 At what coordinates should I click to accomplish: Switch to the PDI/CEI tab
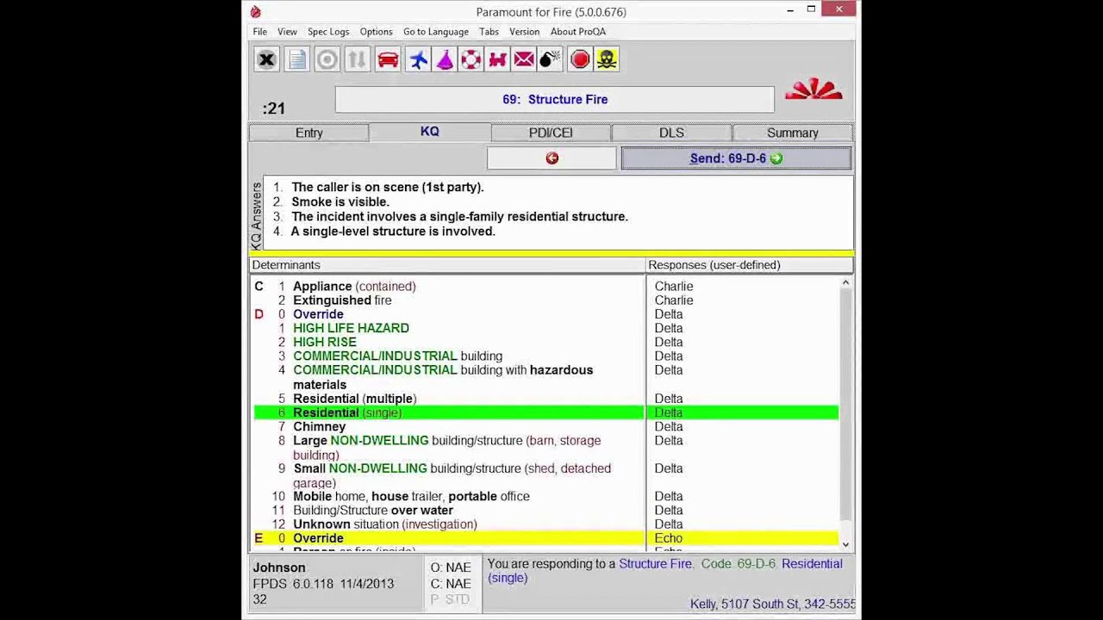coord(551,133)
